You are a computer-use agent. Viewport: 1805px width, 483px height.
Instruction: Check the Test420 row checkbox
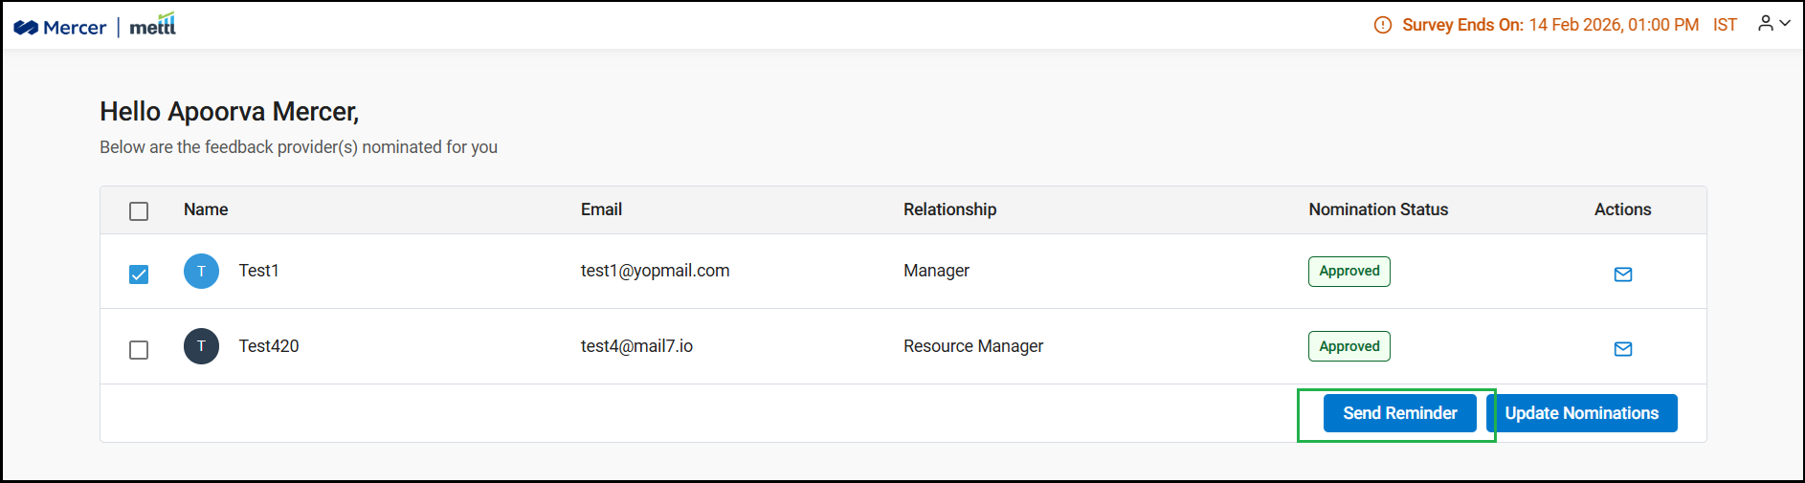point(139,350)
